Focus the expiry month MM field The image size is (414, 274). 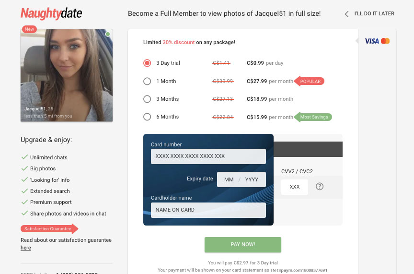[x=229, y=179]
